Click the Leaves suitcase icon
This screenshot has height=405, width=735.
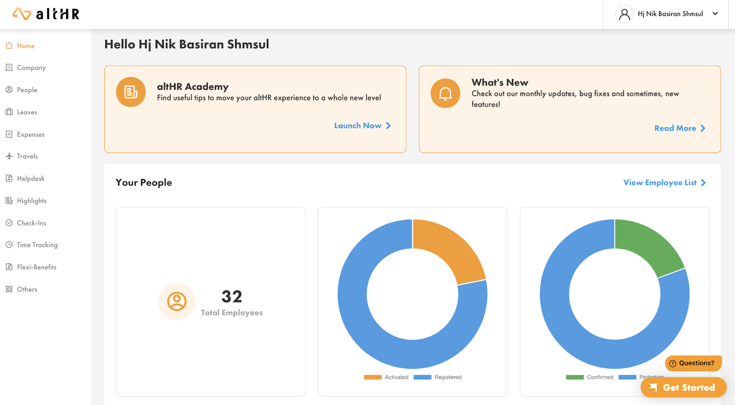pos(9,112)
